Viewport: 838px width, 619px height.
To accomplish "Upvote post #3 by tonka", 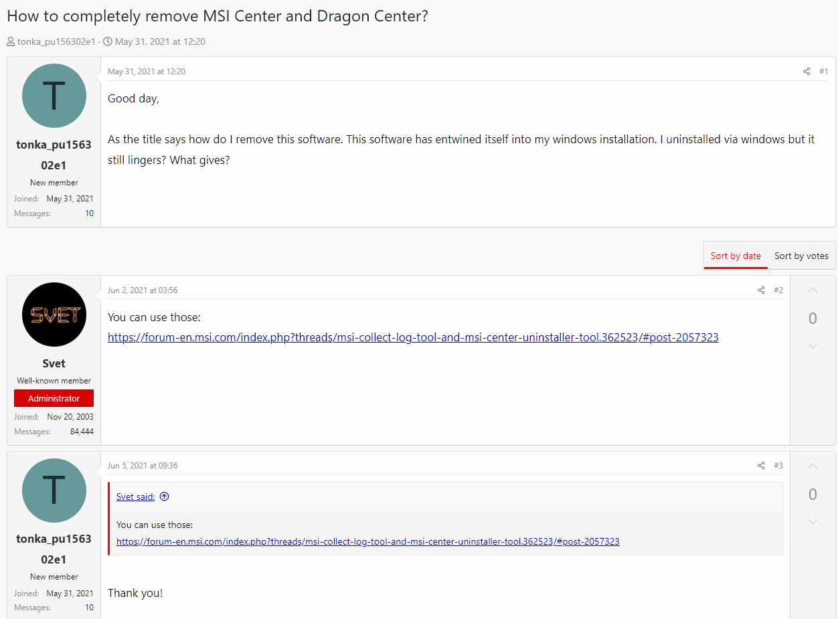I will [x=813, y=466].
